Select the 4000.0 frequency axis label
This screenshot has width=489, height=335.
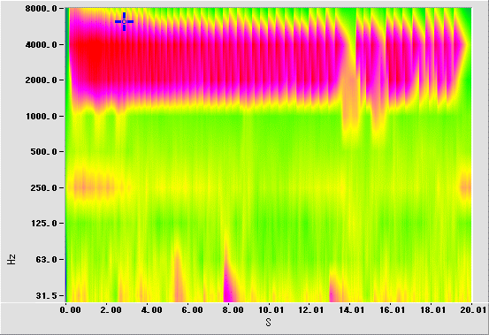(42, 44)
